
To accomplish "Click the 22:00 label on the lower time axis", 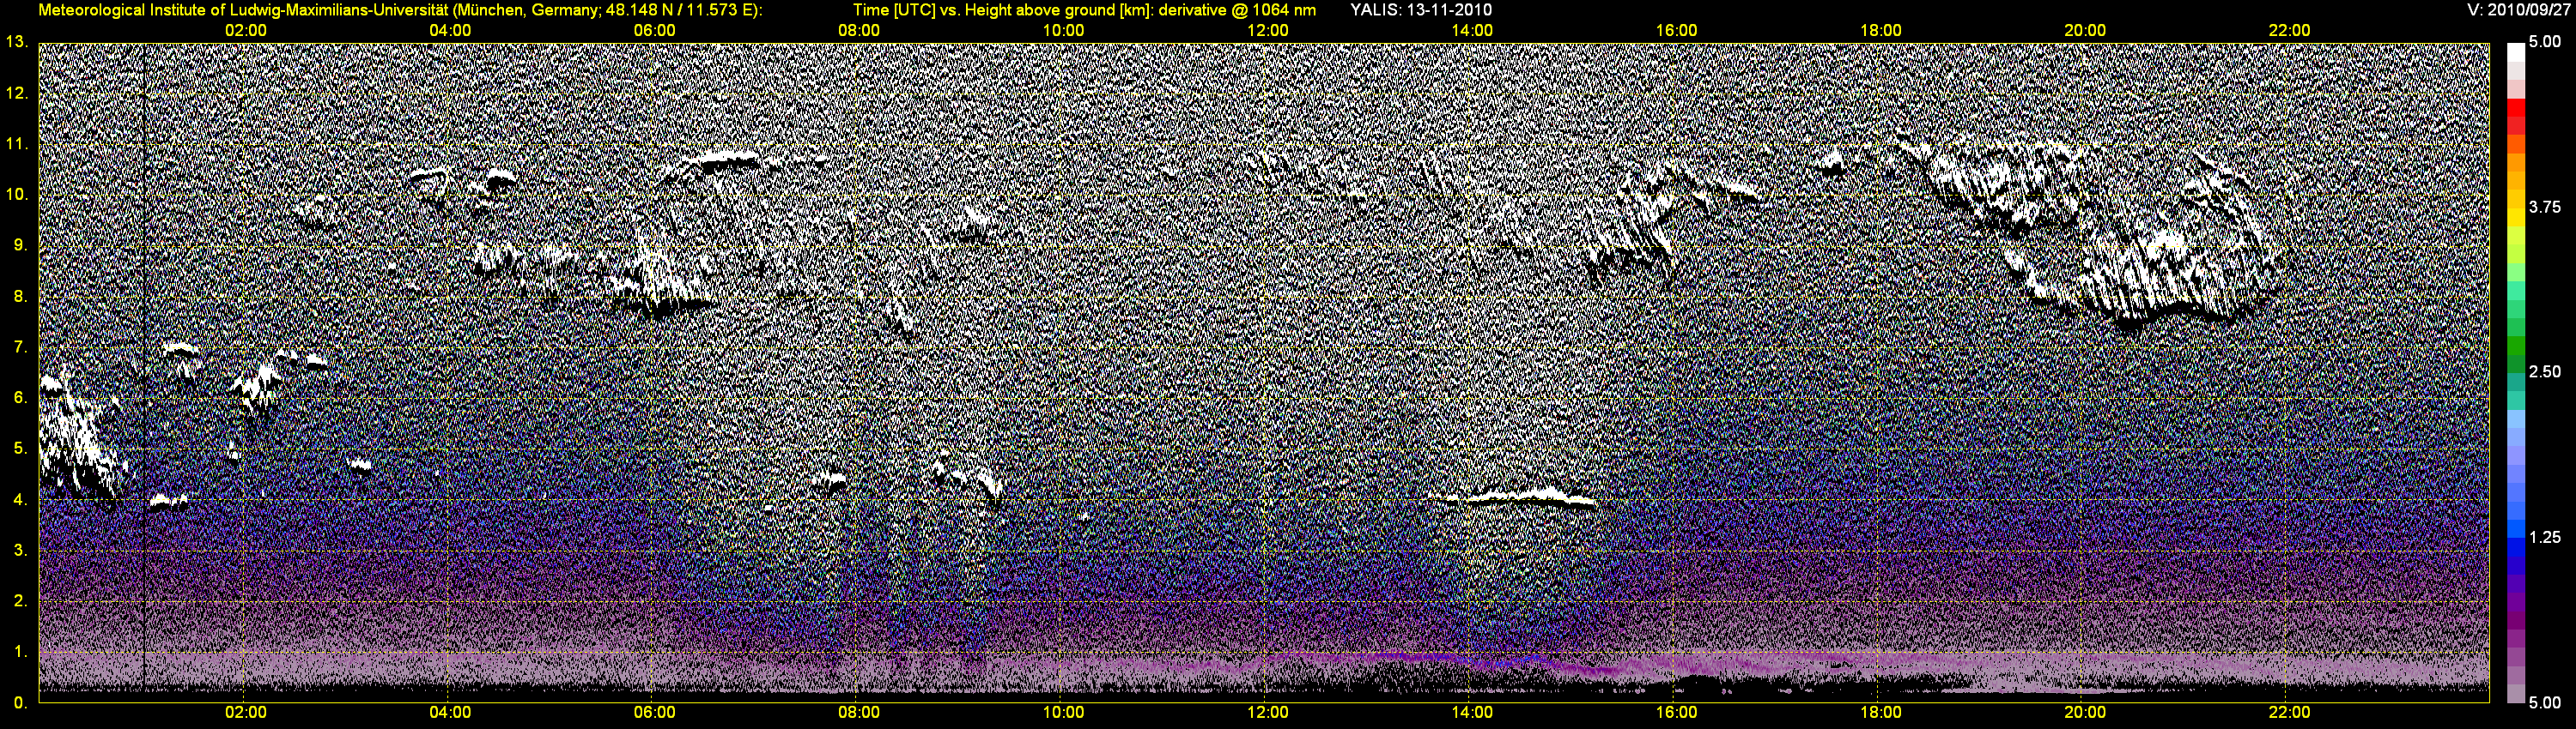I will [x=2290, y=713].
